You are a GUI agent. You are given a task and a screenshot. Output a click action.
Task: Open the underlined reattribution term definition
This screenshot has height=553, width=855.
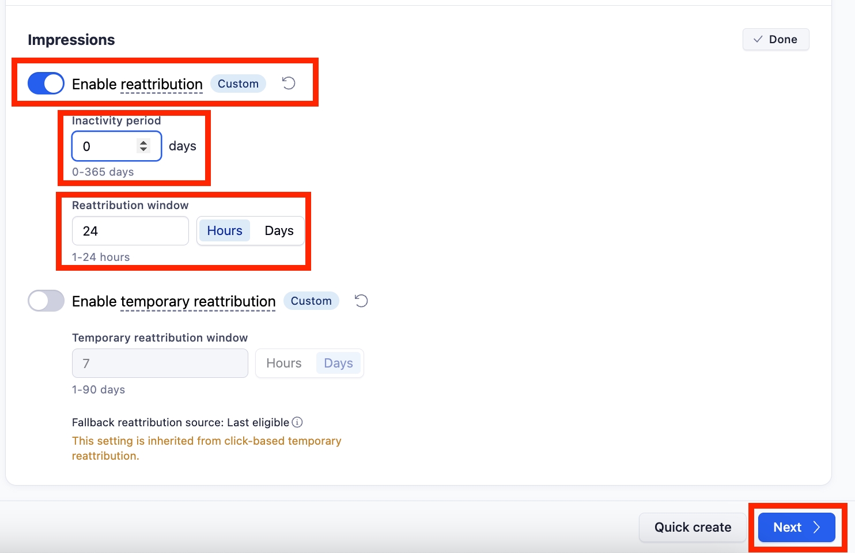coord(161,85)
